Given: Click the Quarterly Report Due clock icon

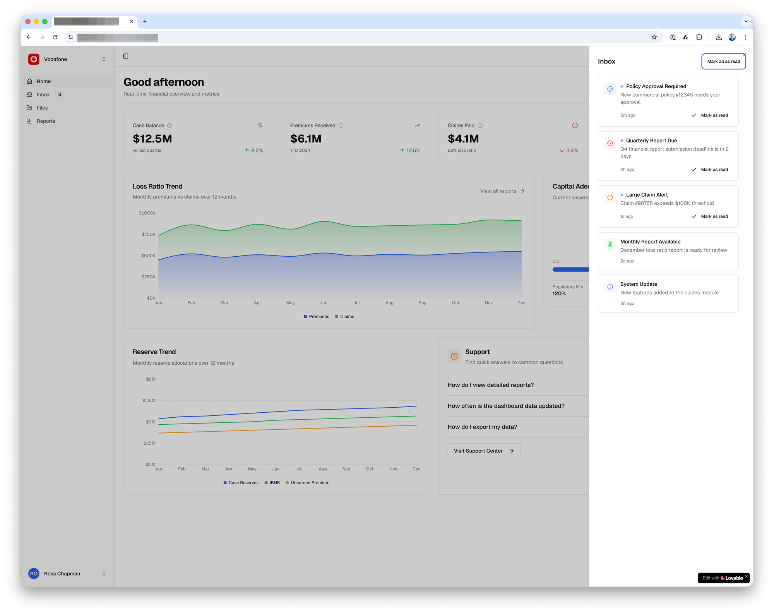Looking at the screenshot, I should click(x=610, y=143).
